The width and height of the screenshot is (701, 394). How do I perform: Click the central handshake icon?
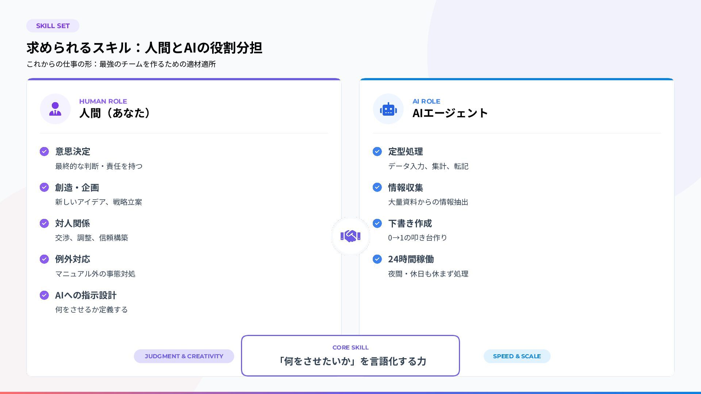coord(350,236)
